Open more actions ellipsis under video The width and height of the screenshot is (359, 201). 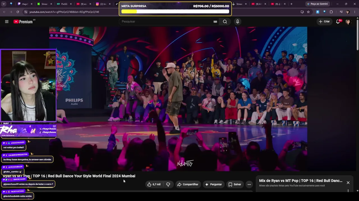[249, 184]
